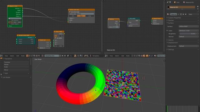Select the Vert mode in the Vertex color node
Screen dimensions: 200x112
pos(73,16)
